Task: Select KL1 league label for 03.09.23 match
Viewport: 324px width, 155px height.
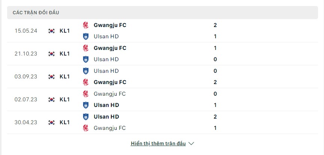Action: tap(65, 77)
